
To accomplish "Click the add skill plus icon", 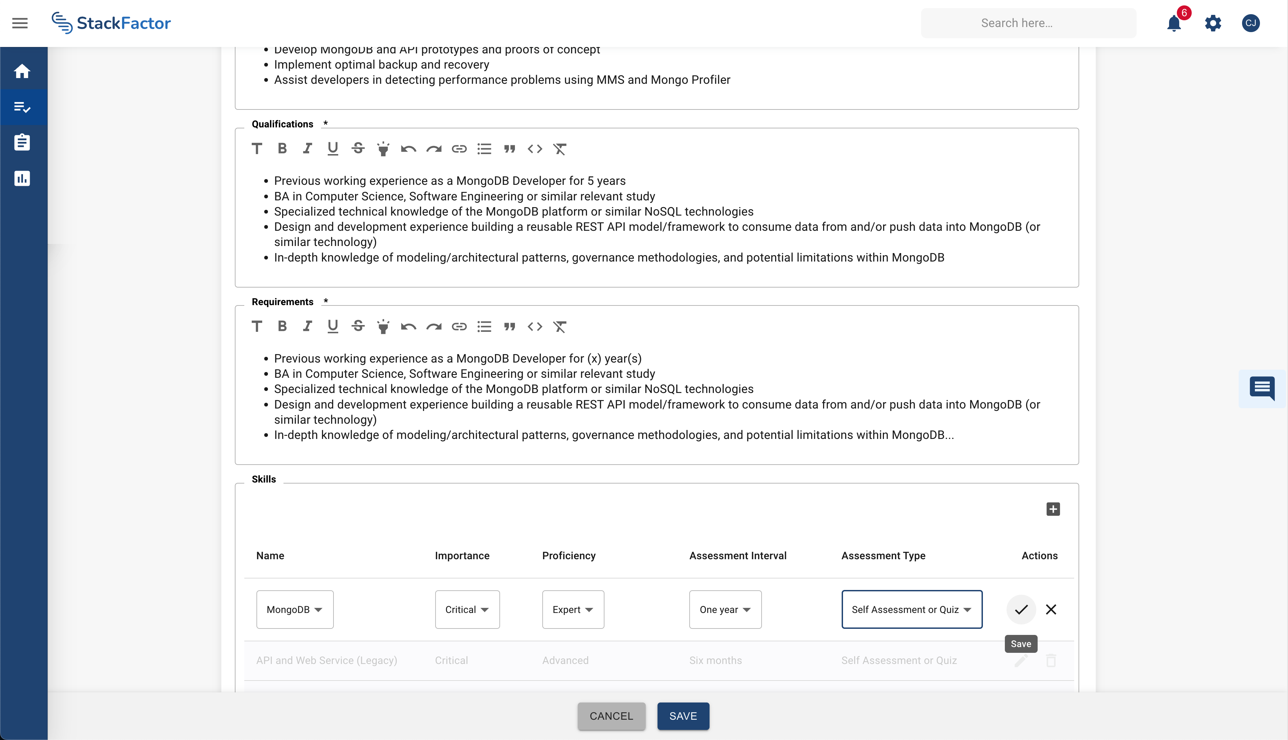I will (x=1053, y=509).
